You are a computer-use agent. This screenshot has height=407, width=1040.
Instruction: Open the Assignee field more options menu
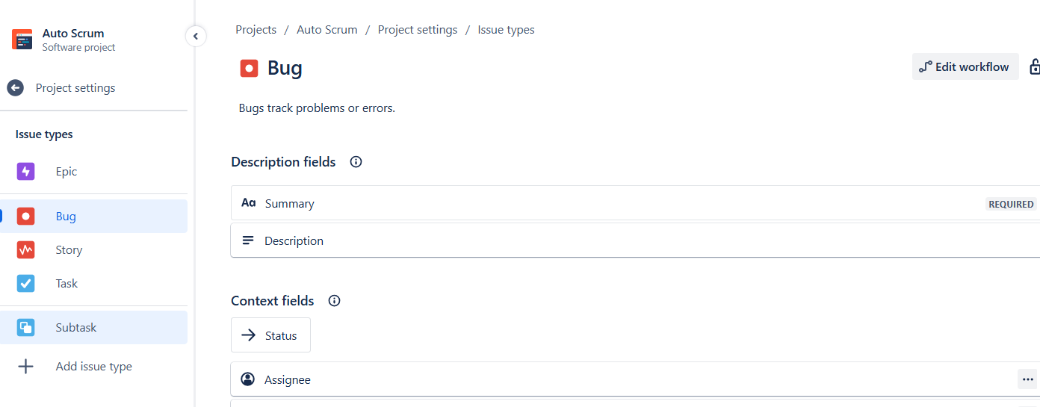(1027, 379)
